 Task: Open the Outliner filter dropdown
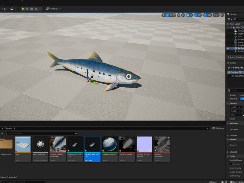click(x=230, y=19)
